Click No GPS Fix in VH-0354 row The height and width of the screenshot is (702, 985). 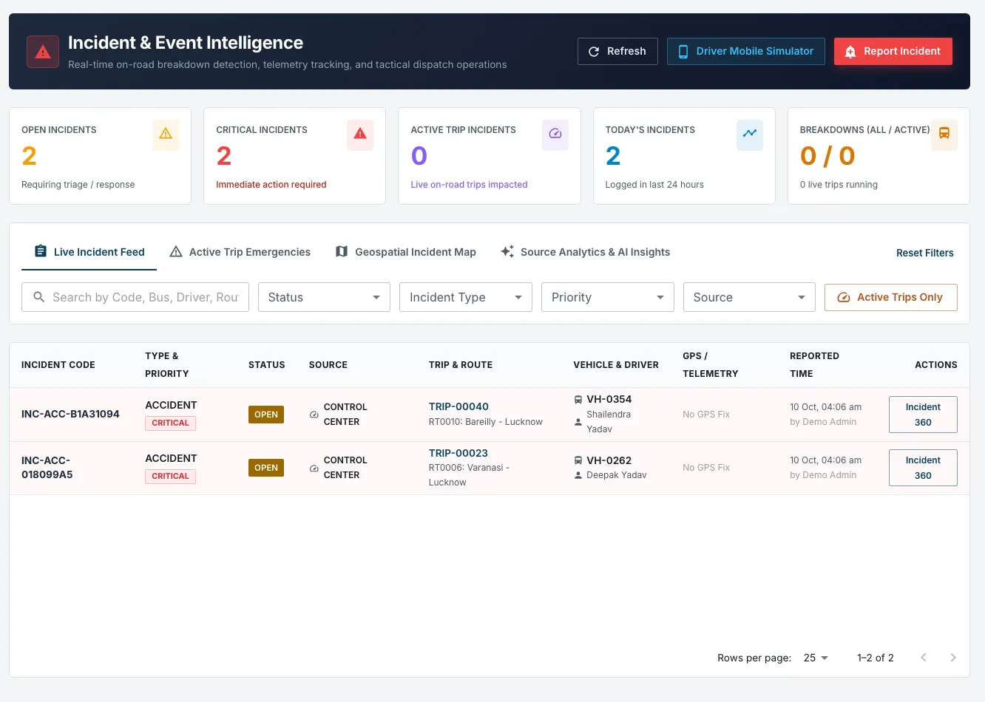(706, 415)
